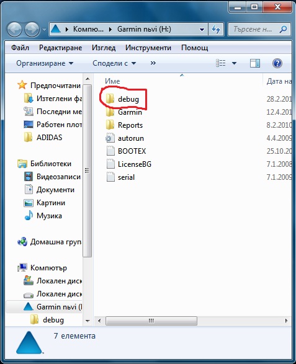
Task: Select the BOOTEX file
Action: (132, 151)
